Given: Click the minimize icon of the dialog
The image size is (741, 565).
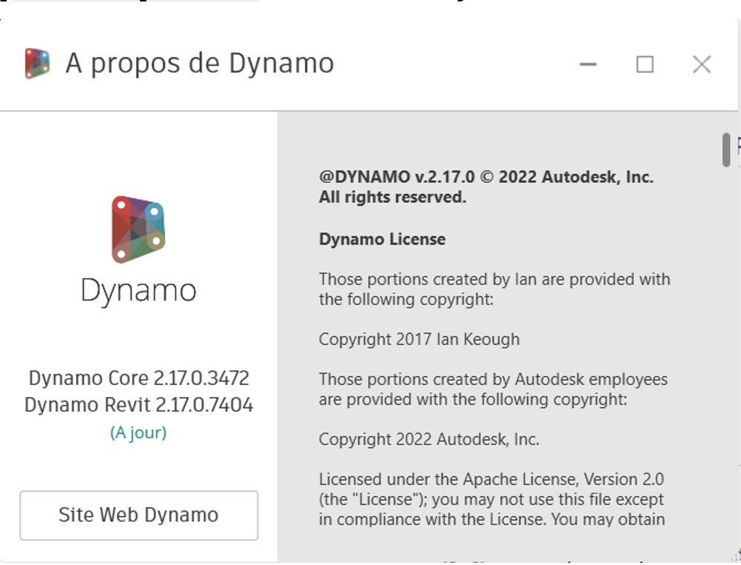Looking at the screenshot, I should click(x=587, y=64).
